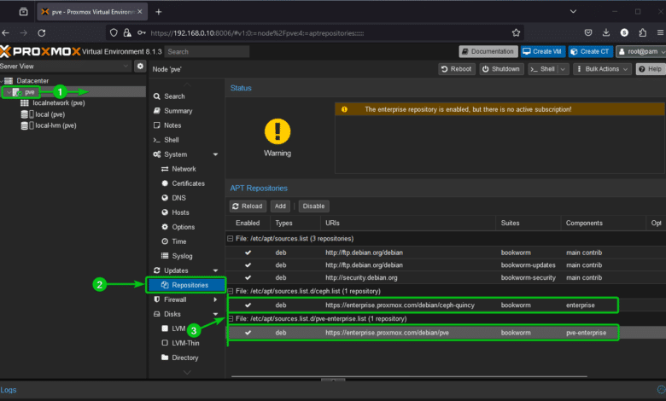
Task: Open new browser tab
Action: (x=159, y=12)
